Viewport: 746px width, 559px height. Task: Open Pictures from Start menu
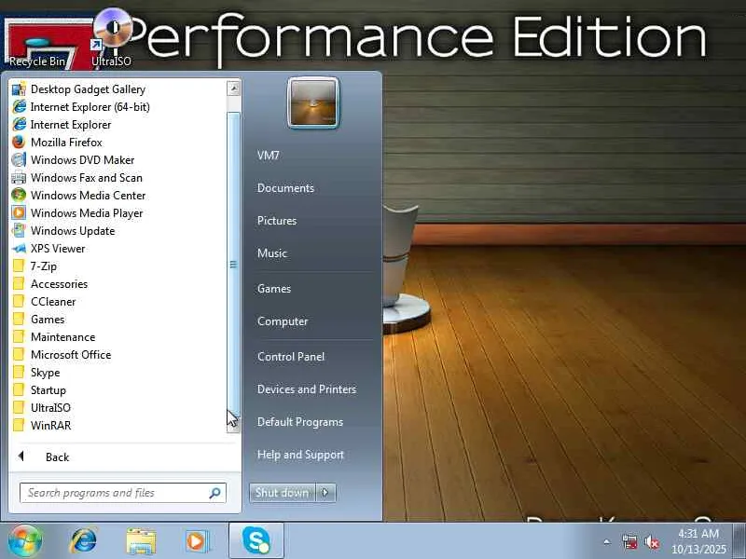pos(277,221)
